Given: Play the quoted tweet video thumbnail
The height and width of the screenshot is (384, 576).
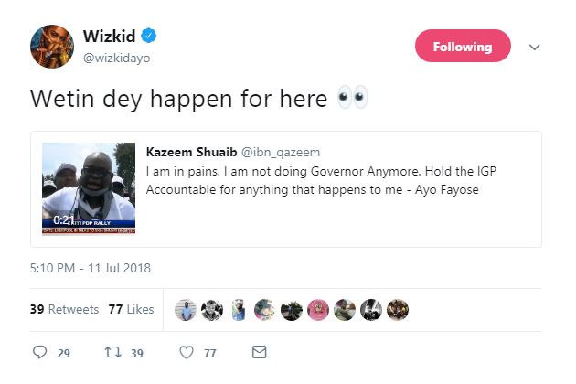Looking at the screenshot, I should click(89, 188).
